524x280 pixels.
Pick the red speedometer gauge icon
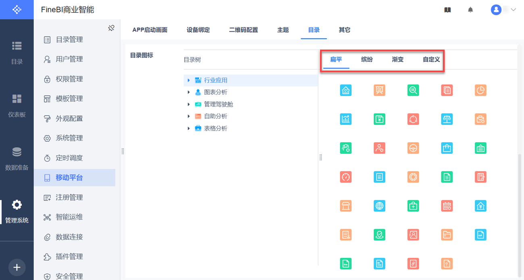[346, 177]
